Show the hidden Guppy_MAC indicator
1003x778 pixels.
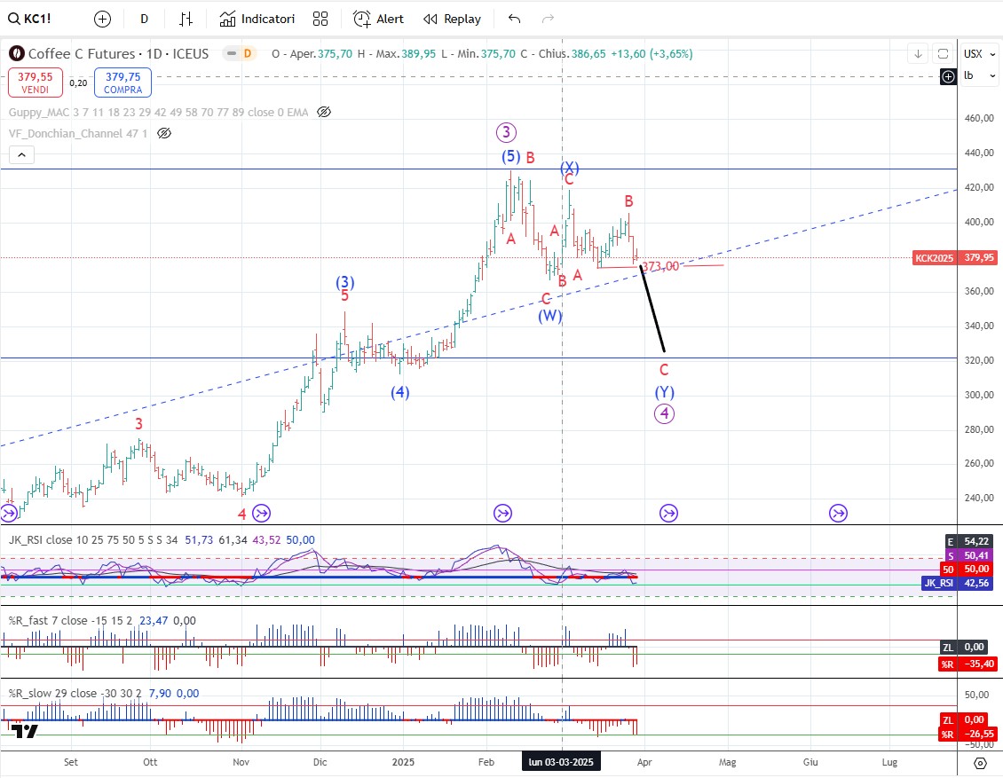[x=324, y=113]
